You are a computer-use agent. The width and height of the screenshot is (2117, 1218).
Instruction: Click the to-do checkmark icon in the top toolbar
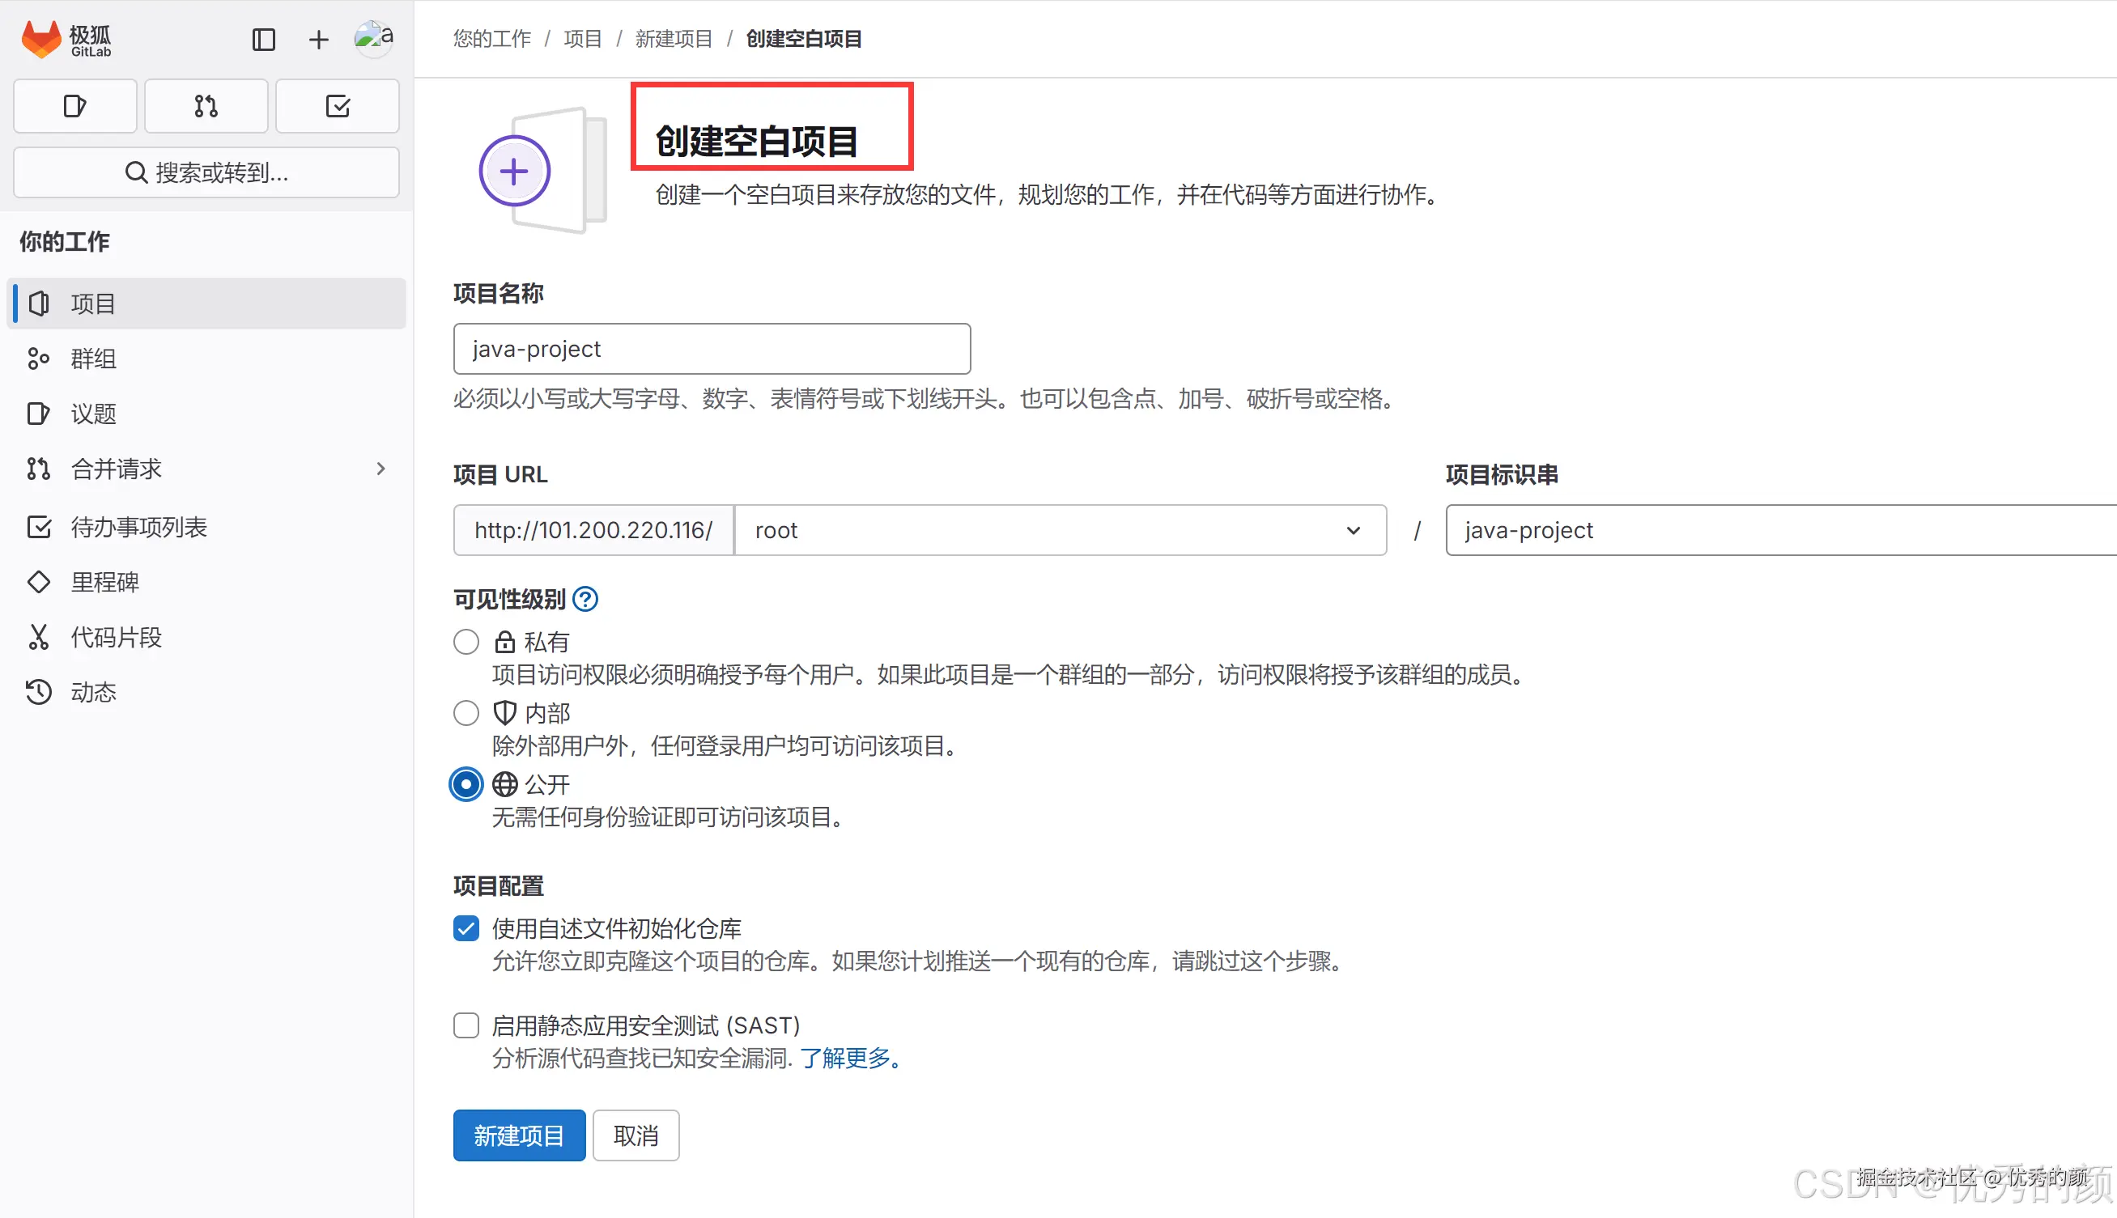pos(338,105)
